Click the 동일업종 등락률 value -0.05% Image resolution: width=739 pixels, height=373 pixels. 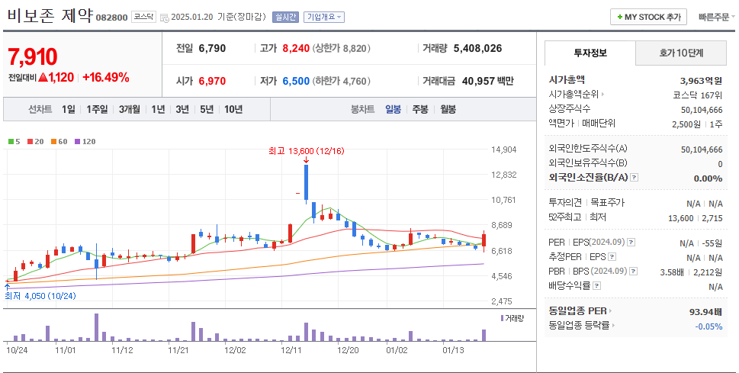point(708,326)
